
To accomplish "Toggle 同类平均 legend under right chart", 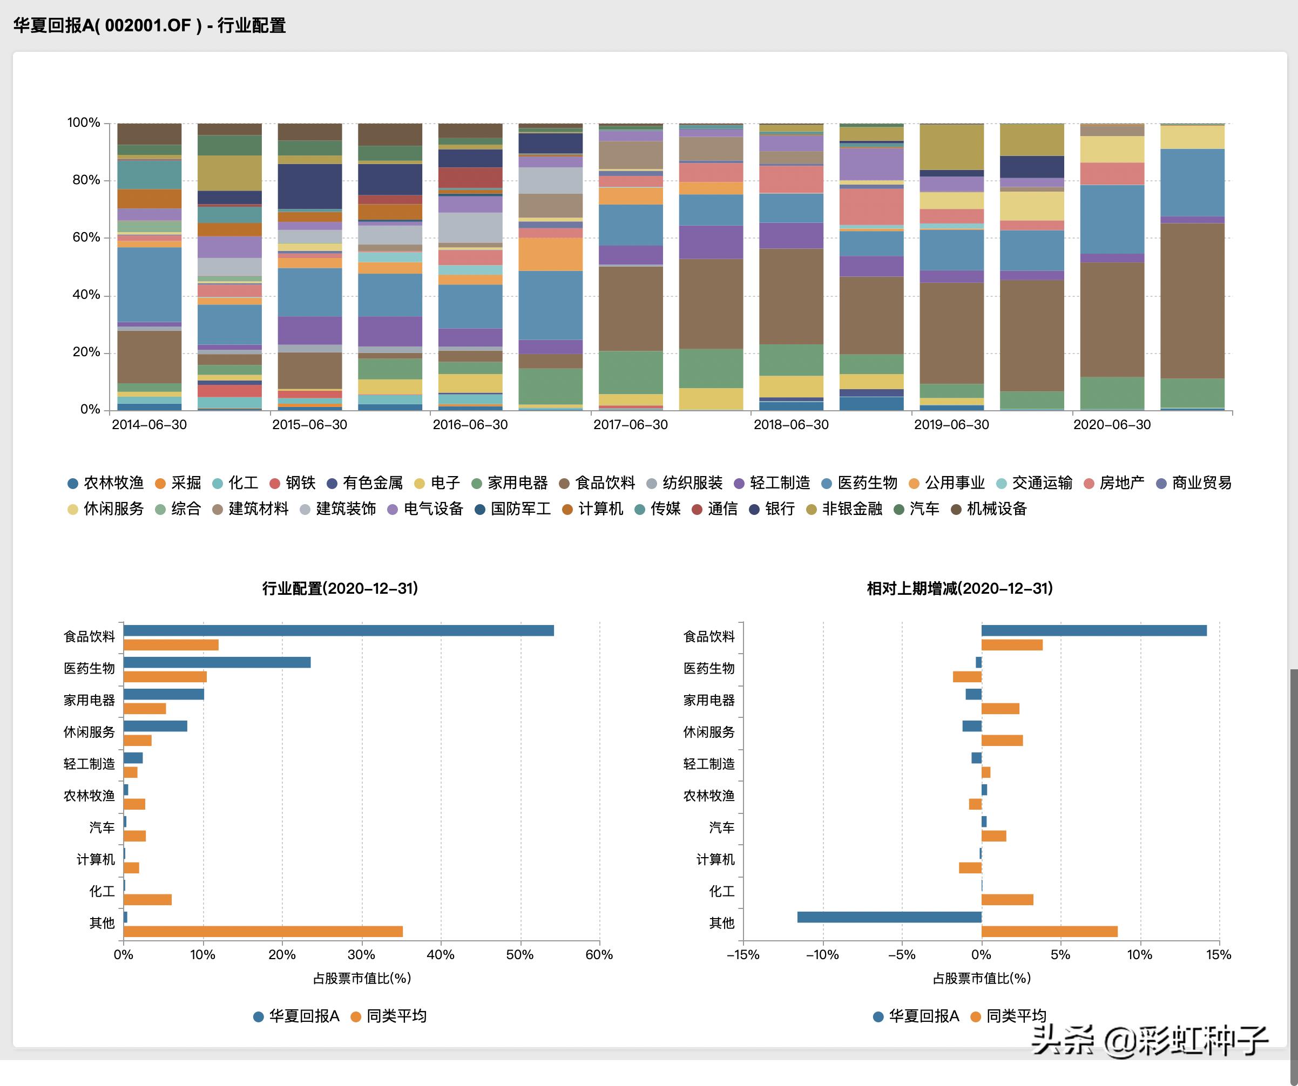I will 1016,1016.
